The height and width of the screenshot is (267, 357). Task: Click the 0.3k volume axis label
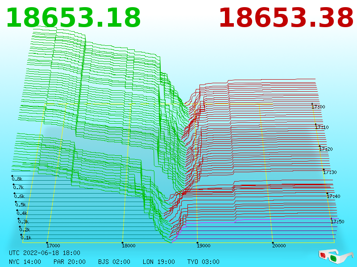[x=24, y=222]
